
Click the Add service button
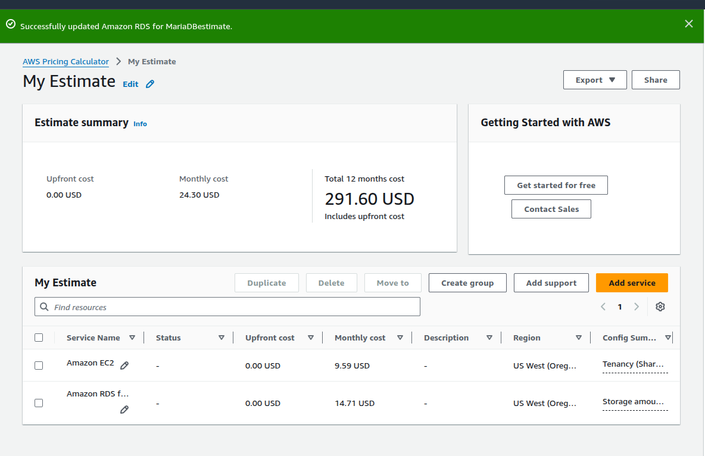pos(632,283)
